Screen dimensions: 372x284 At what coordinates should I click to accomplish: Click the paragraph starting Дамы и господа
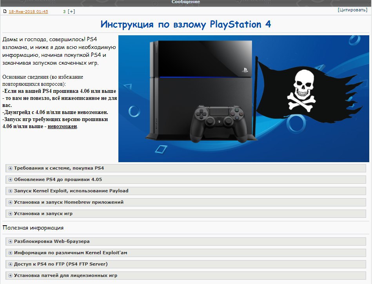pos(59,51)
